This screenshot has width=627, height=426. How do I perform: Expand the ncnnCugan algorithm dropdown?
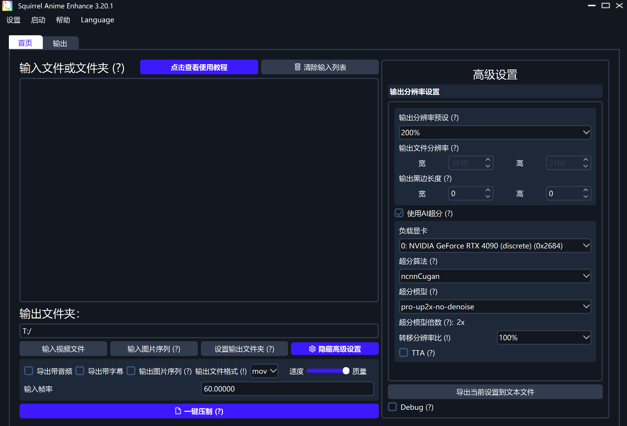pos(495,276)
